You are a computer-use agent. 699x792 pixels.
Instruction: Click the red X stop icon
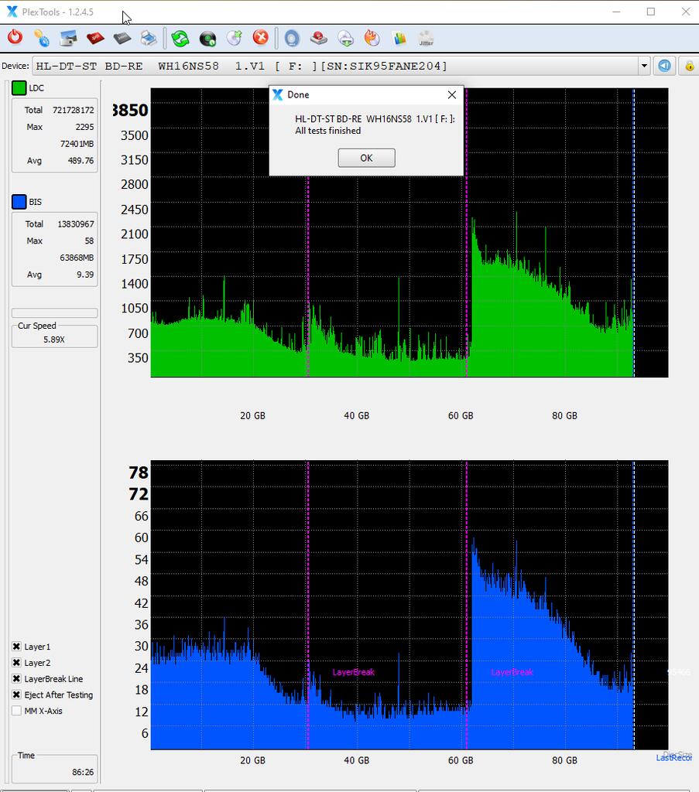coord(261,37)
